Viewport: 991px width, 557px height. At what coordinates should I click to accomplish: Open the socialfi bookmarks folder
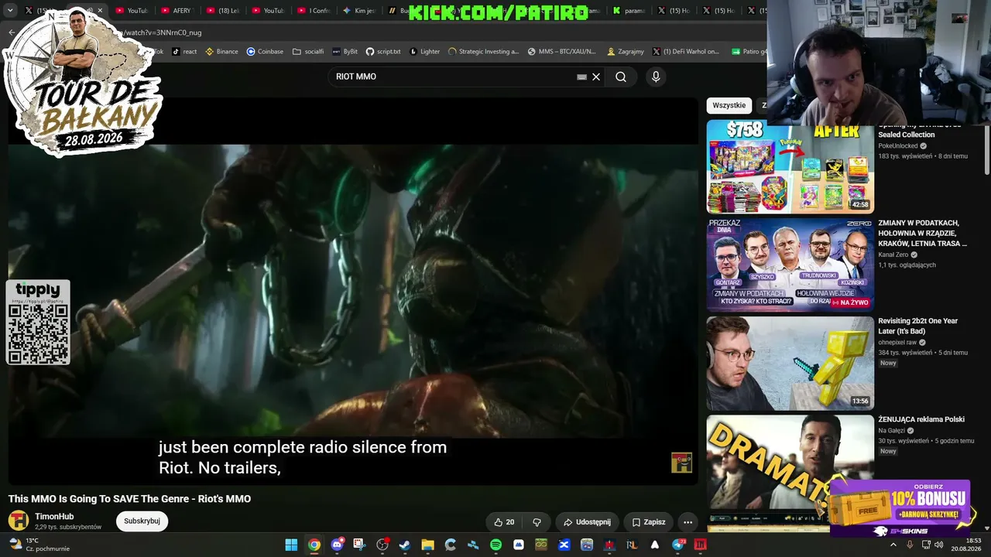tap(308, 52)
